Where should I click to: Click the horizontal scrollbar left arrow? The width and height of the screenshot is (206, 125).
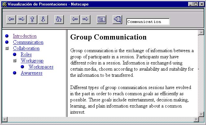pyautogui.click(x=5, y=119)
